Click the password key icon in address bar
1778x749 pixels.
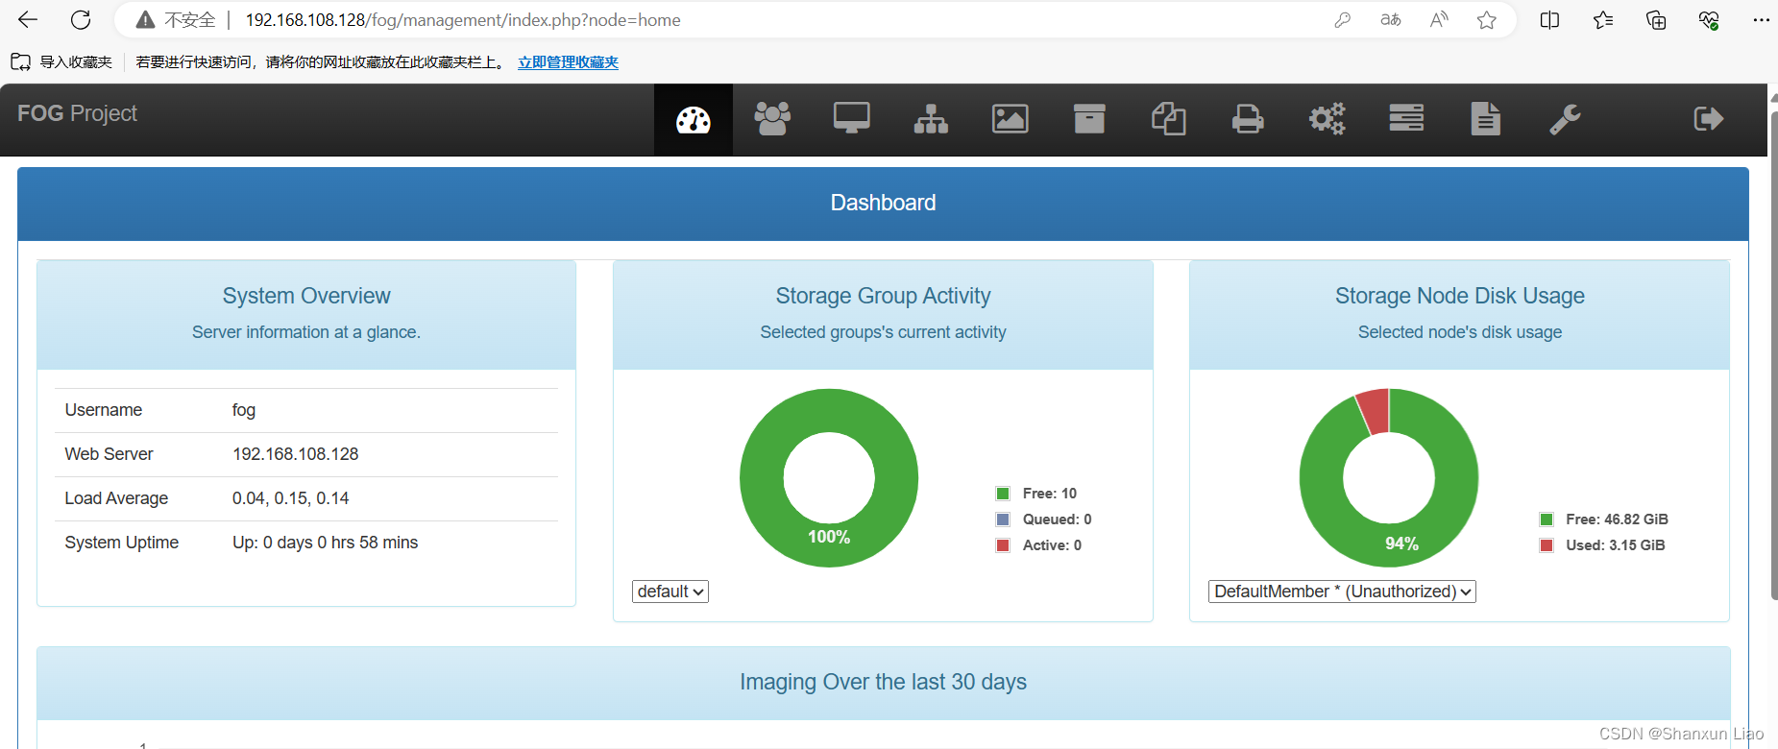(1342, 20)
